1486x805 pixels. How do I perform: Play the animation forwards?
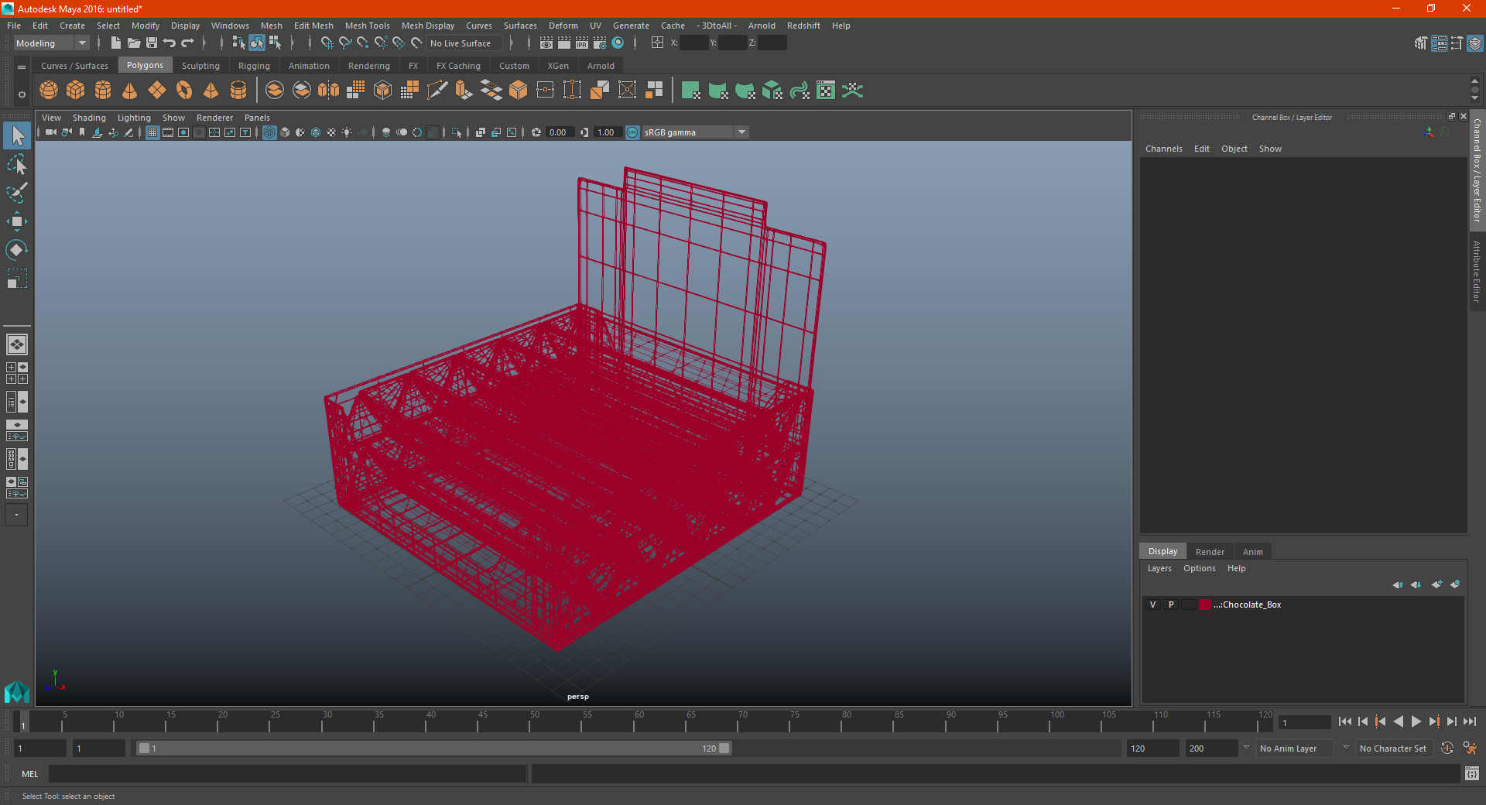tap(1416, 721)
